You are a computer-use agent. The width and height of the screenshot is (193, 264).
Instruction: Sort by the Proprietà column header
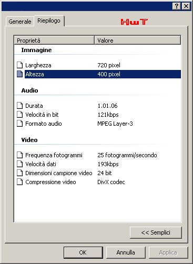point(54,40)
